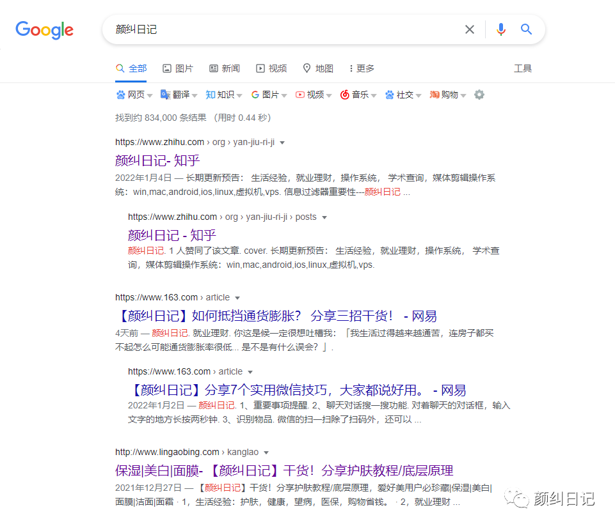The image size is (615, 526).
Task: Click the result count text 找到约 834,000 条结果
Action: click(161, 118)
